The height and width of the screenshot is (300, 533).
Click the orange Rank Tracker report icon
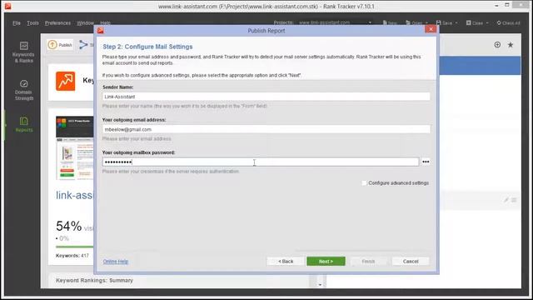66,81
